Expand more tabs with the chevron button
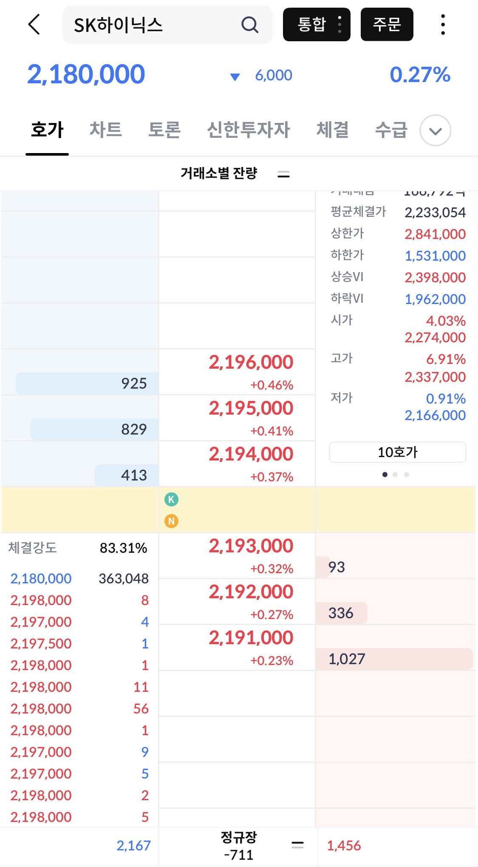 click(435, 131)
